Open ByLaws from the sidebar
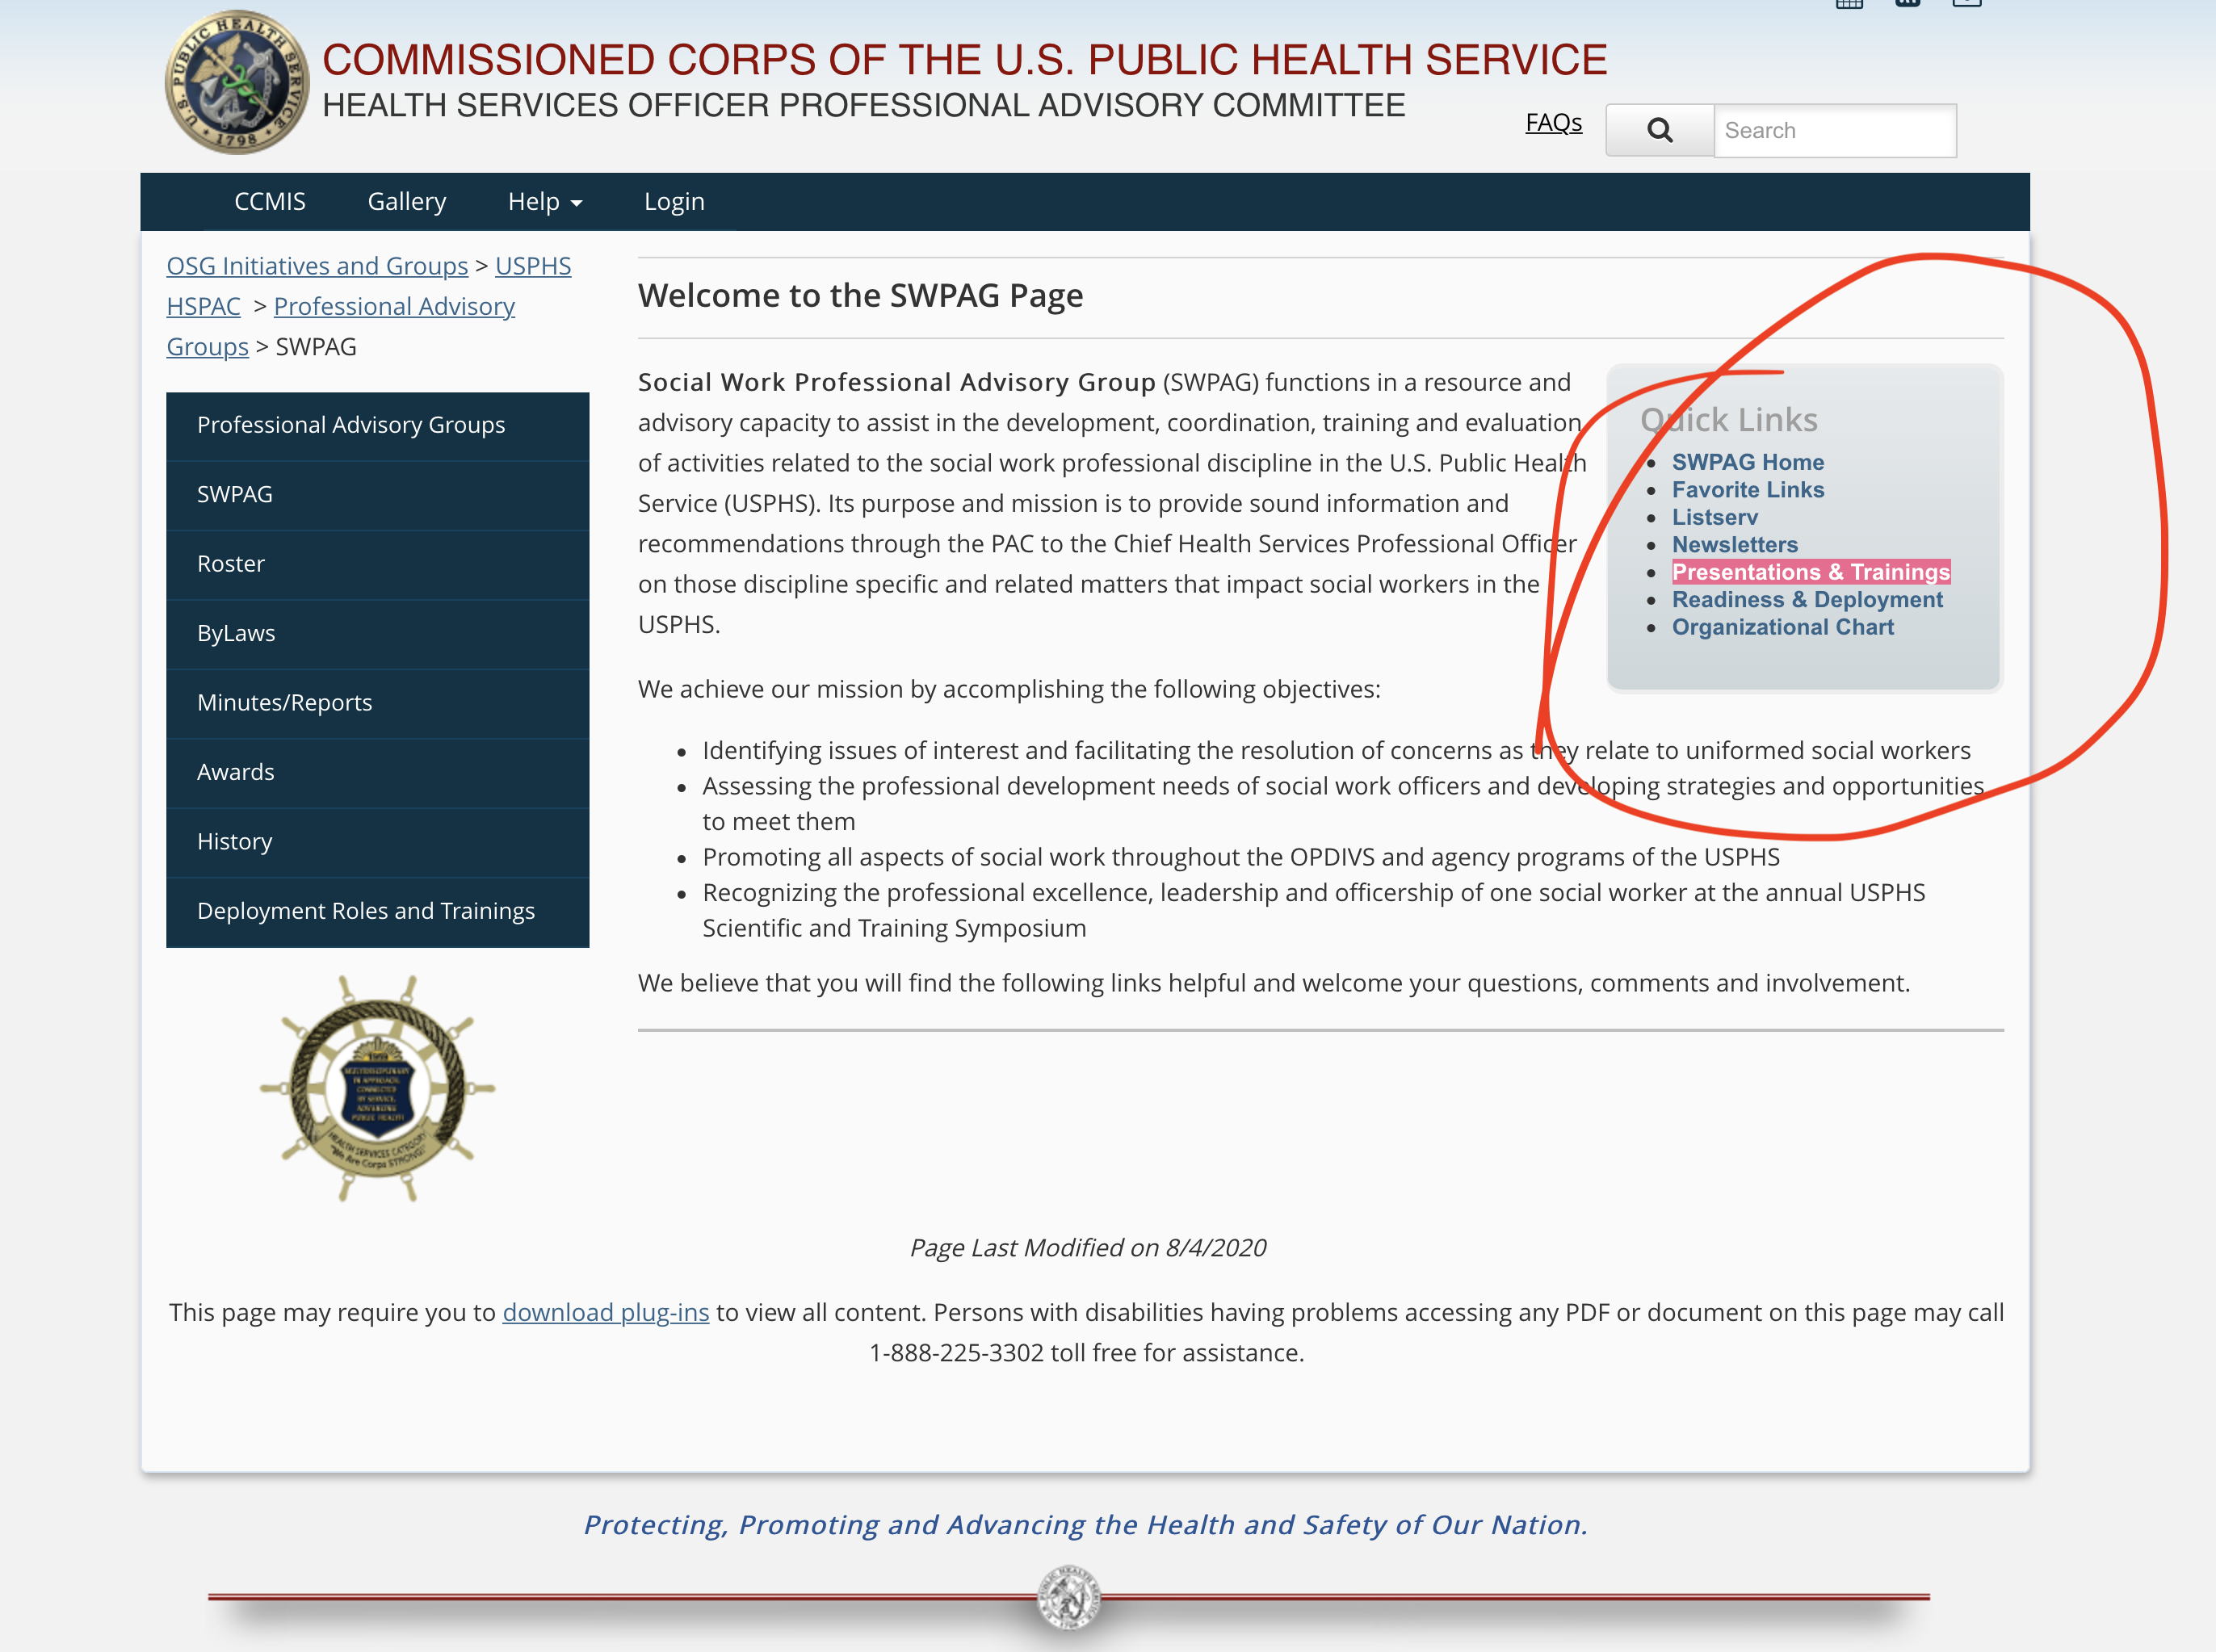Screen dimensions: 2216x1652 [378, 634]
